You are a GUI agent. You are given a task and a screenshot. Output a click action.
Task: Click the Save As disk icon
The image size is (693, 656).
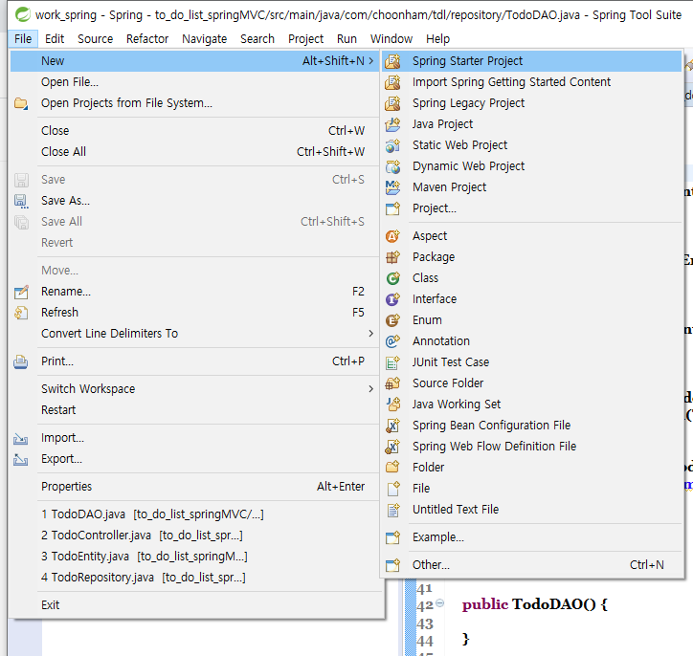click(x=21, y=201)
